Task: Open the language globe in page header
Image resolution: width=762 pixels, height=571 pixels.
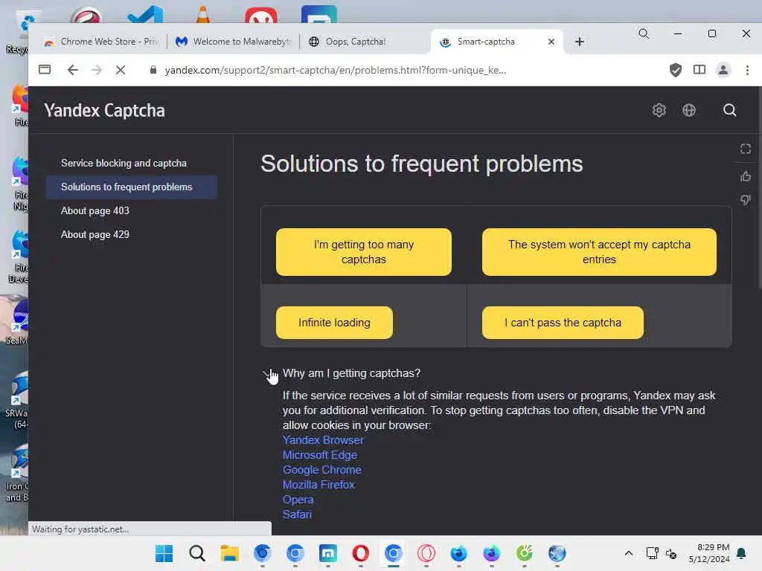Action: coord(688,110)
